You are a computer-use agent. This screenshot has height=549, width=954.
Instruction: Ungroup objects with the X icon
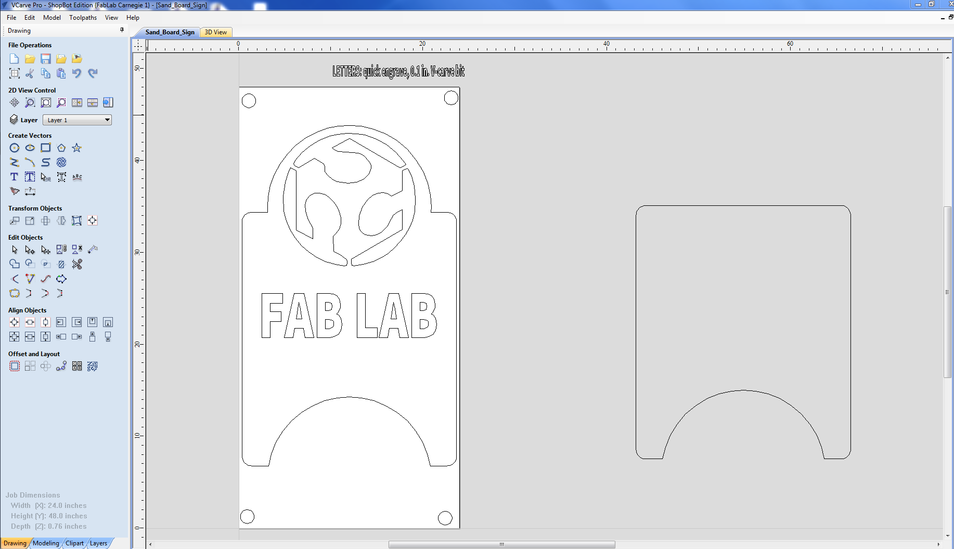tap(77, 250)
